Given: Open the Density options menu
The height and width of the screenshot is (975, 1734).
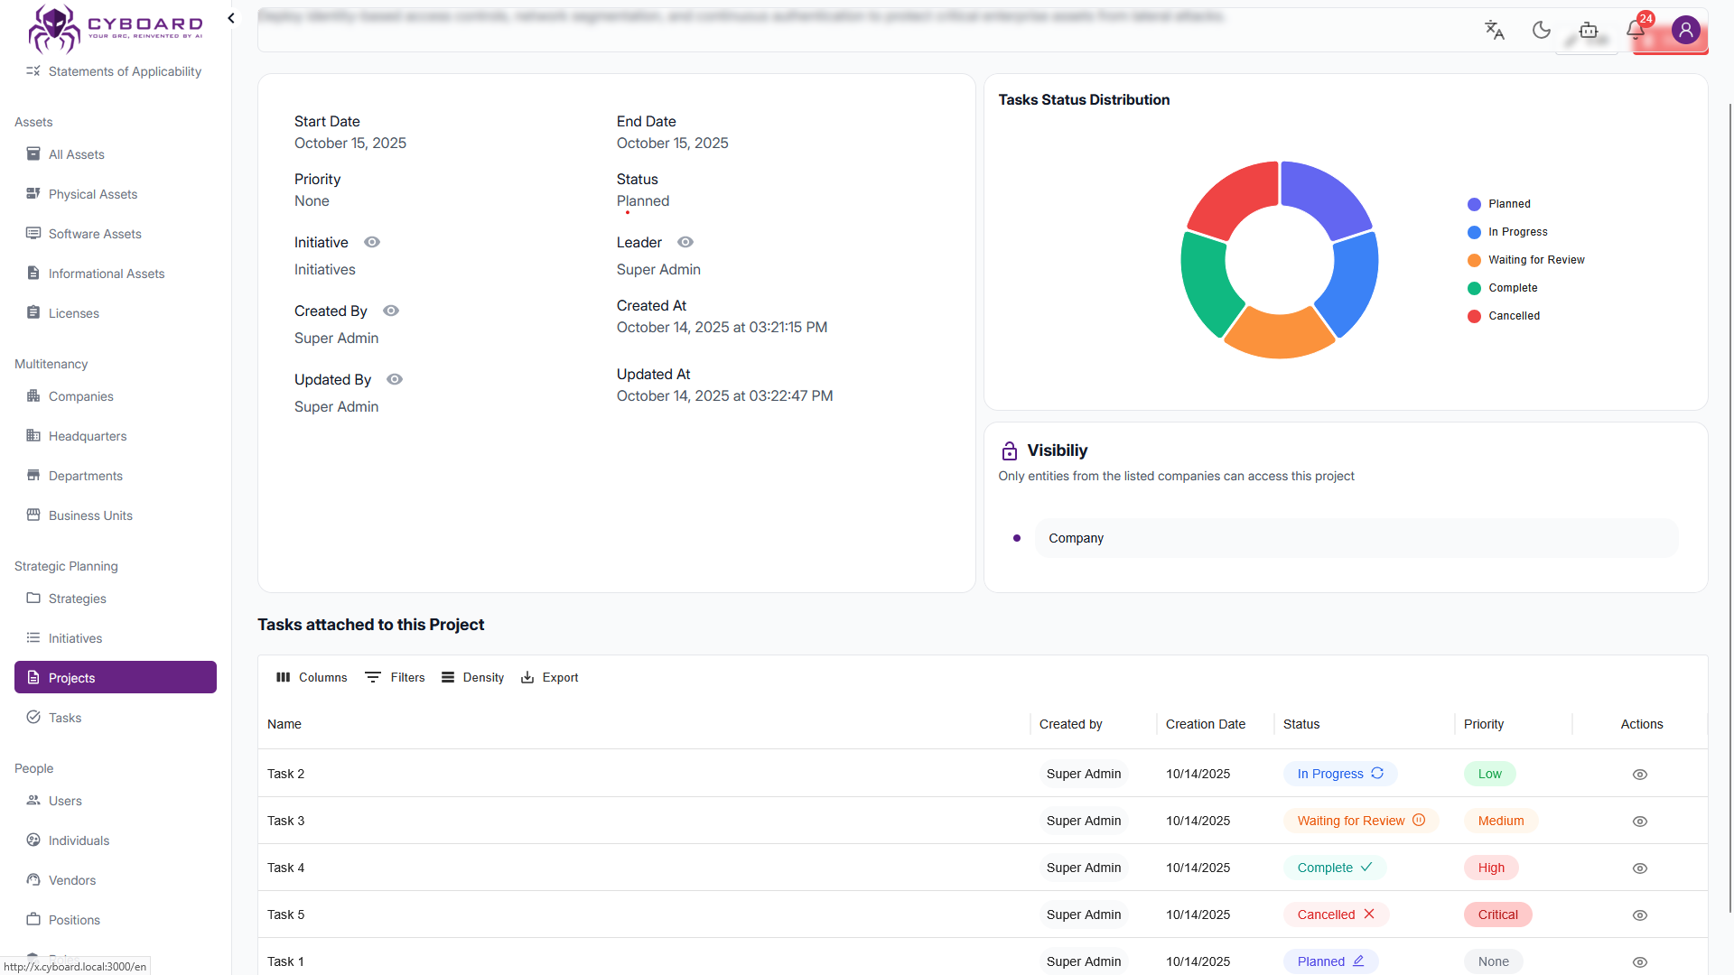Looking at the screenshot, I should [472, 677].
